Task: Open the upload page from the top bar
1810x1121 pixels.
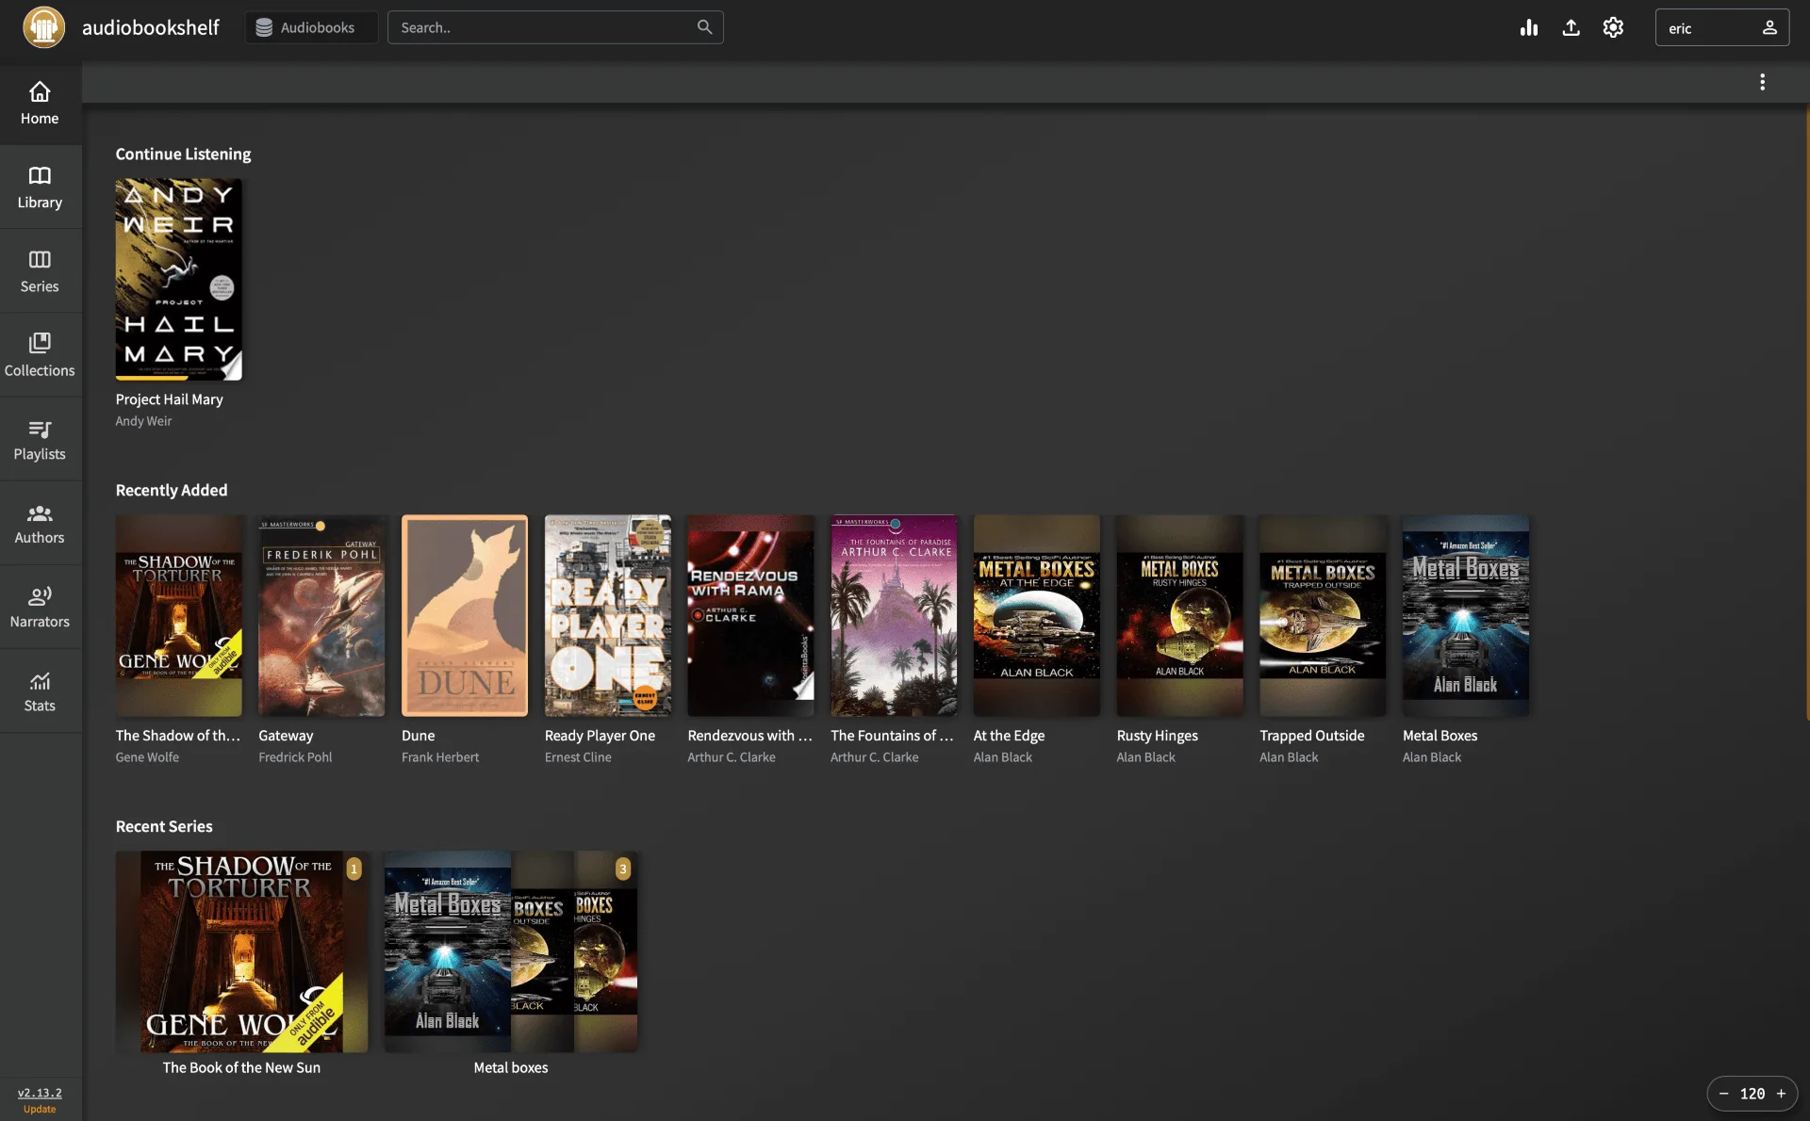Action: [1571, 27]
